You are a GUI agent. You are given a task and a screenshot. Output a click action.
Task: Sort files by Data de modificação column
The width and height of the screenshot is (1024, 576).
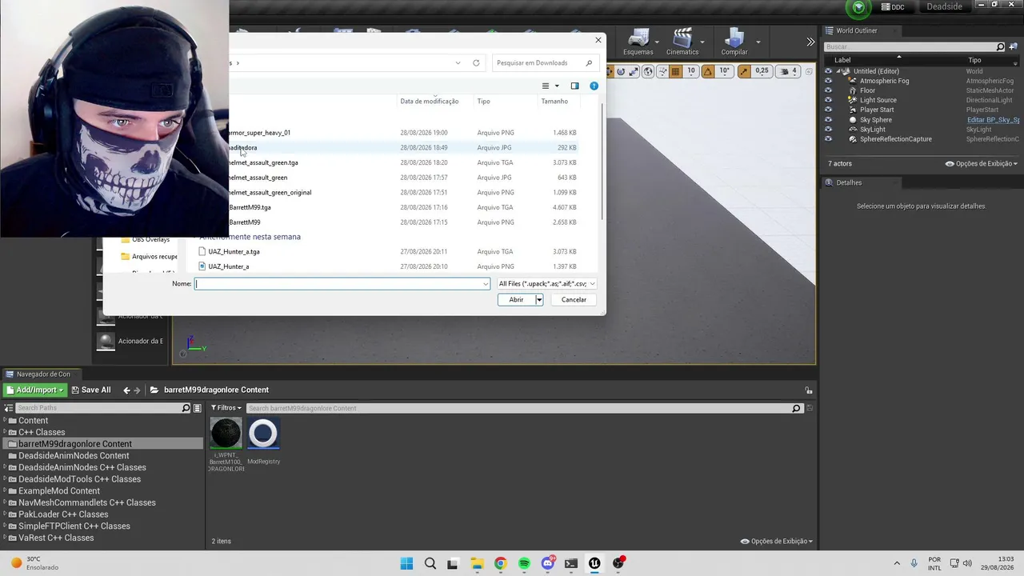point(429,102)
